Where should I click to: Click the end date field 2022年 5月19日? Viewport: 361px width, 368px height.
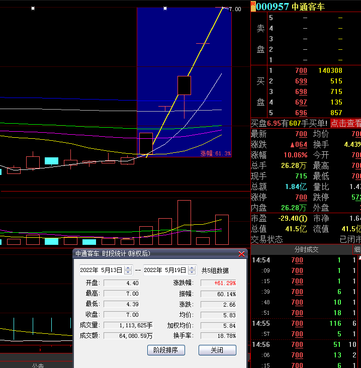(165, 270)
